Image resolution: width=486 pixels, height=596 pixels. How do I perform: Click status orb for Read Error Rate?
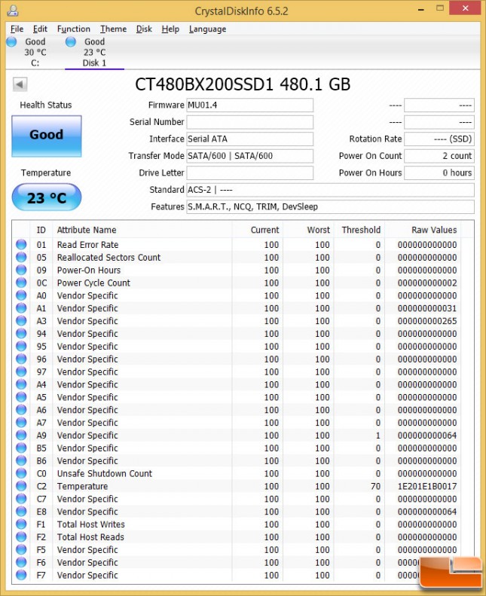click(x=21, y=244)
